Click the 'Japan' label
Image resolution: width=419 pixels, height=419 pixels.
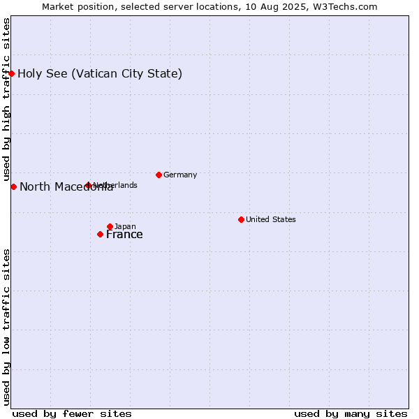125,226
